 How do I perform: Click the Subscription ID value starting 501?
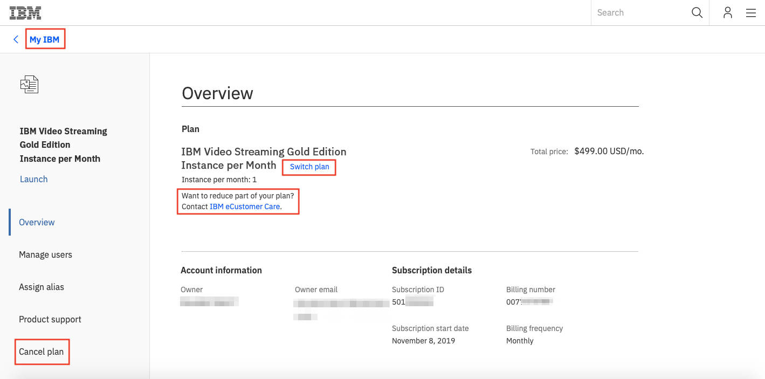pyautogui.click(x=413, y=302)
